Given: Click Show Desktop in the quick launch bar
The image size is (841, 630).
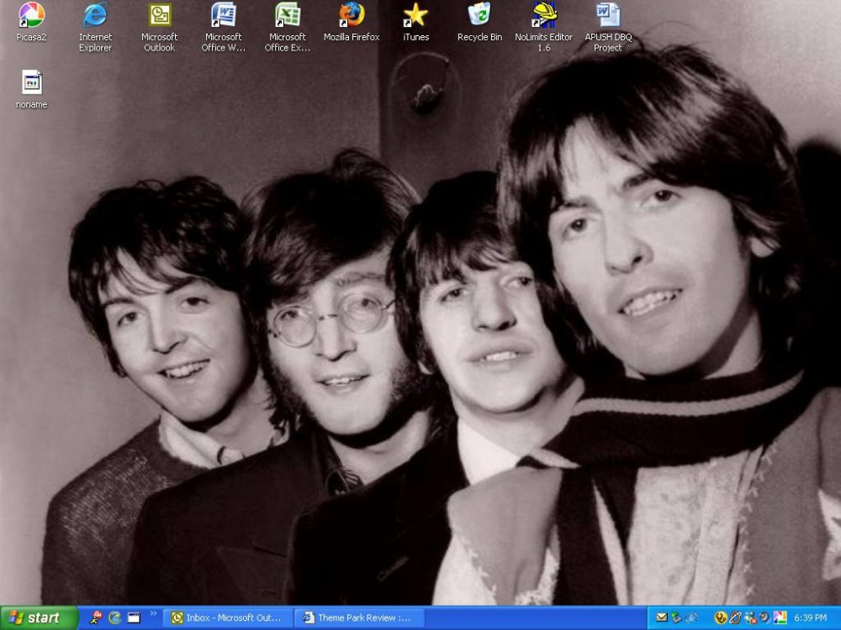Looking at the screenshot, I should [133, 618].
